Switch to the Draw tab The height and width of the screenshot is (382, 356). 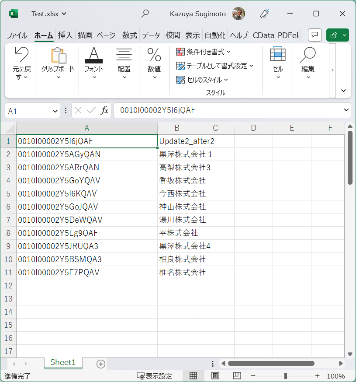(85, 35)
